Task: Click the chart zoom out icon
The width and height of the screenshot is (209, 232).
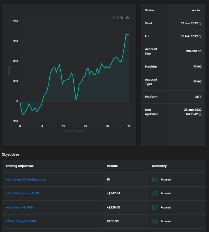Action: [117, 18]
